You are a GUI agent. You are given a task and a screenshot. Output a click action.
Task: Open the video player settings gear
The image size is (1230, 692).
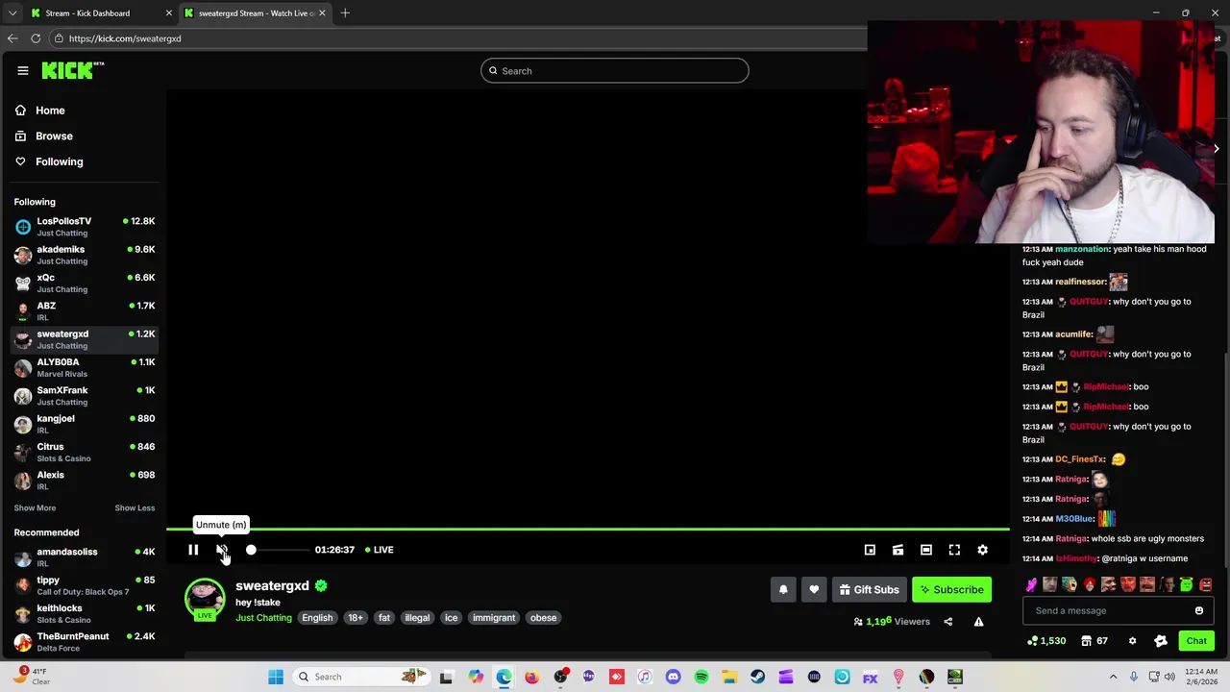tap(982, 550)
